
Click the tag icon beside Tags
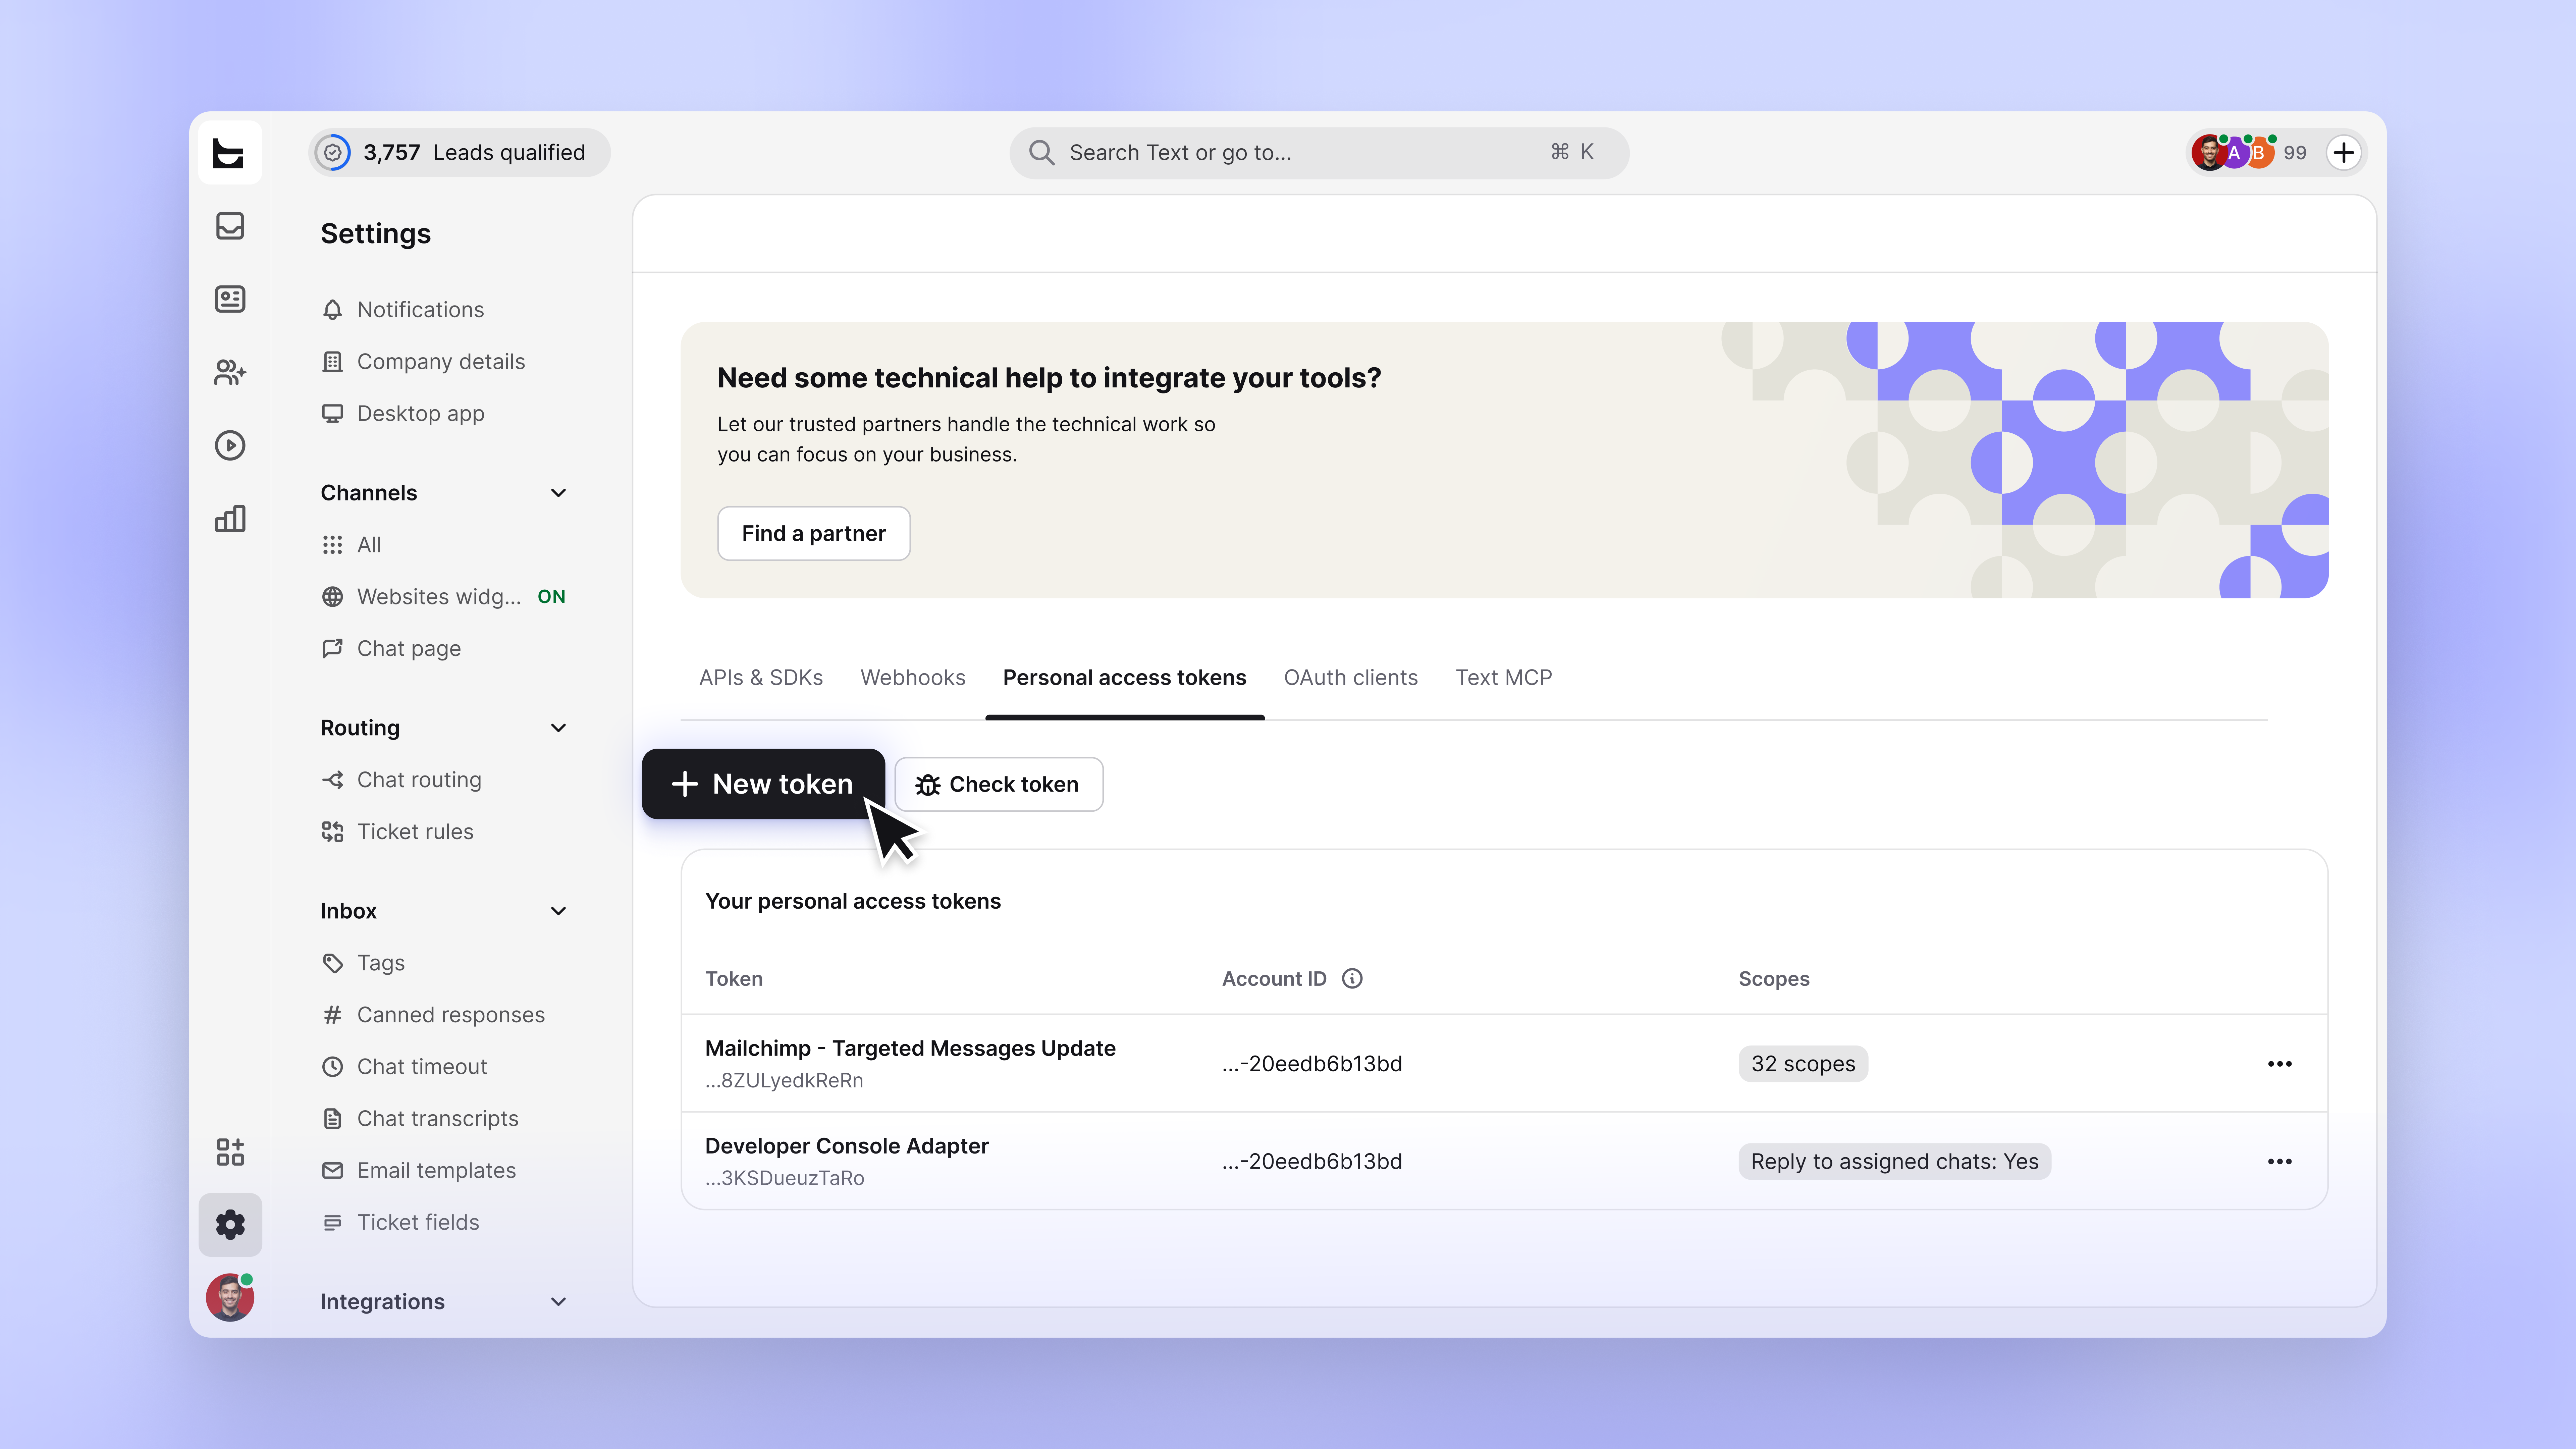pos(333,963)
